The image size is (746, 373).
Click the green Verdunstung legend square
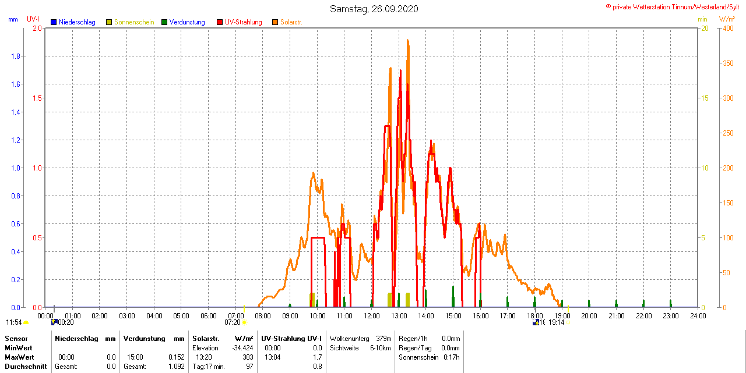click(x=164, y=22)
